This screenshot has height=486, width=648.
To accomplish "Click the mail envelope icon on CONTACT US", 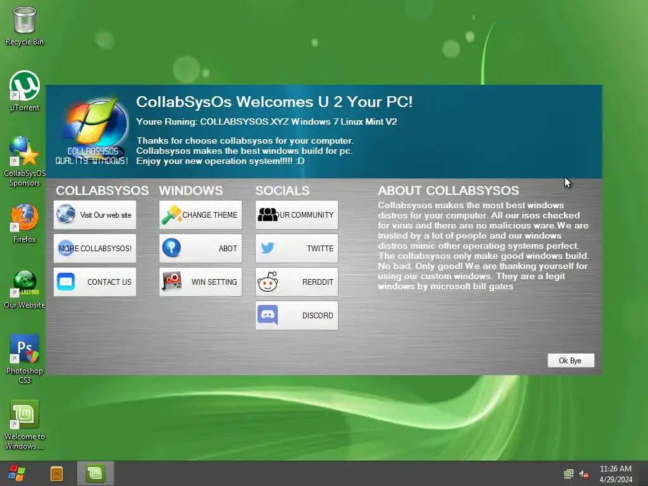I will (x=66, y=282).
